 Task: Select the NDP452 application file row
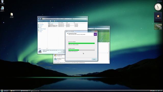tap(63, 27)
